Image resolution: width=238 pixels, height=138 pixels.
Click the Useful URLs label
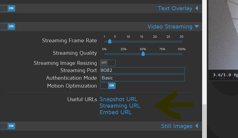click(x=82, y=100)
